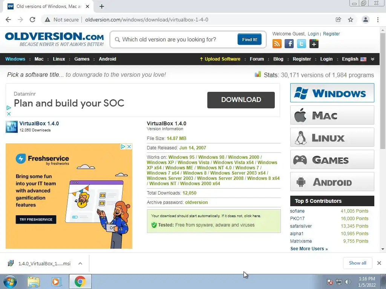Close the downloads bar
This screenshot has width=386, height=289.
click(x=379, y=263)
